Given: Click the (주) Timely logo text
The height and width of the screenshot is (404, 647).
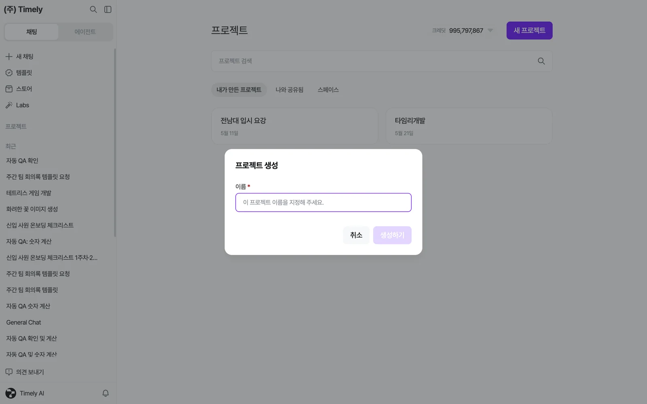Looking at the screenshot, I should [x=23, y=9].
